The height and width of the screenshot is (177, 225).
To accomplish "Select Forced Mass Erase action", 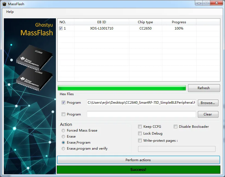I will (x=63, y=130).
